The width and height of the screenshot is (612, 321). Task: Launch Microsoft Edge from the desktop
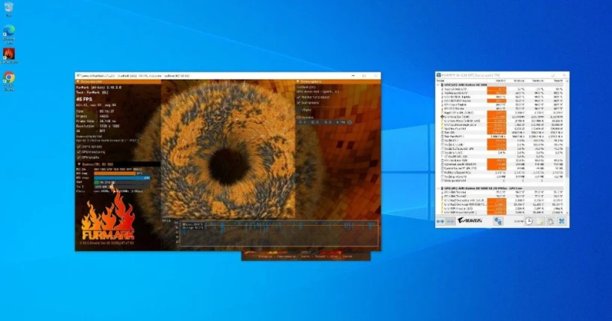pos(9,31)
